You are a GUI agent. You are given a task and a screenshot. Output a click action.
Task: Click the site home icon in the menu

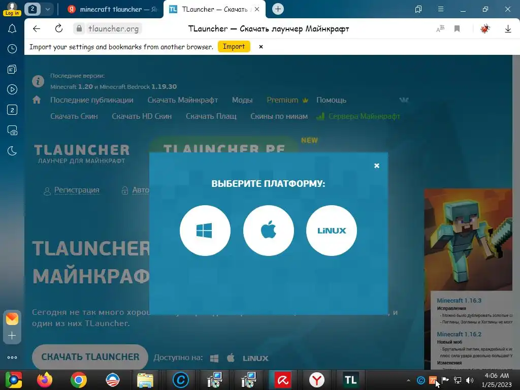pos(37,100)
